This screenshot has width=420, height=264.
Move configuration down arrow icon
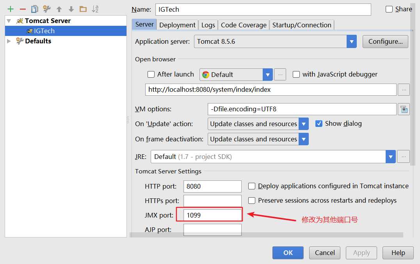[x=71, y=9]
